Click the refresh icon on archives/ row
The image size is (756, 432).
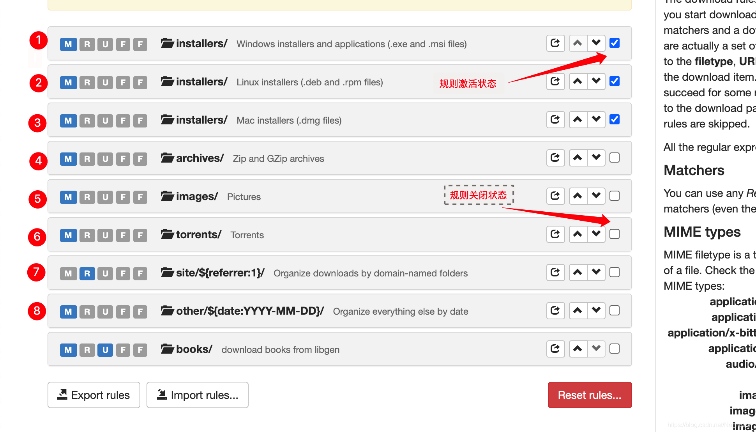(555, 158)
